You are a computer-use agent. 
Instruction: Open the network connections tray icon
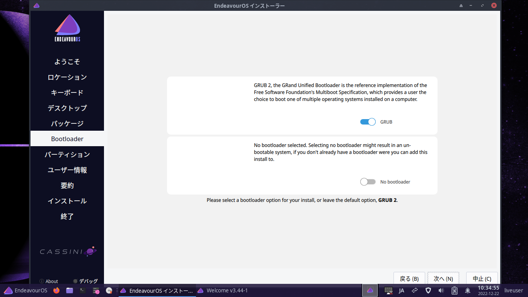[x=415, y=290]
